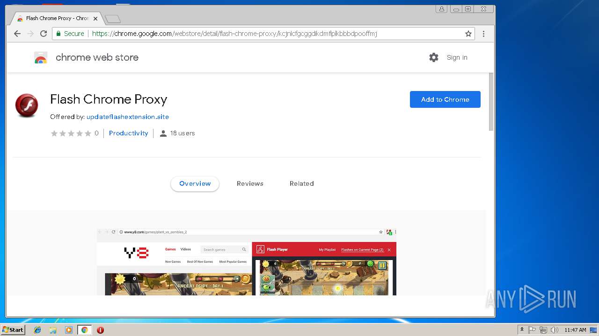The height and width of the screenshot is (336, 599).
Task: Click the browser forward arrow
Action: [30, 34]
